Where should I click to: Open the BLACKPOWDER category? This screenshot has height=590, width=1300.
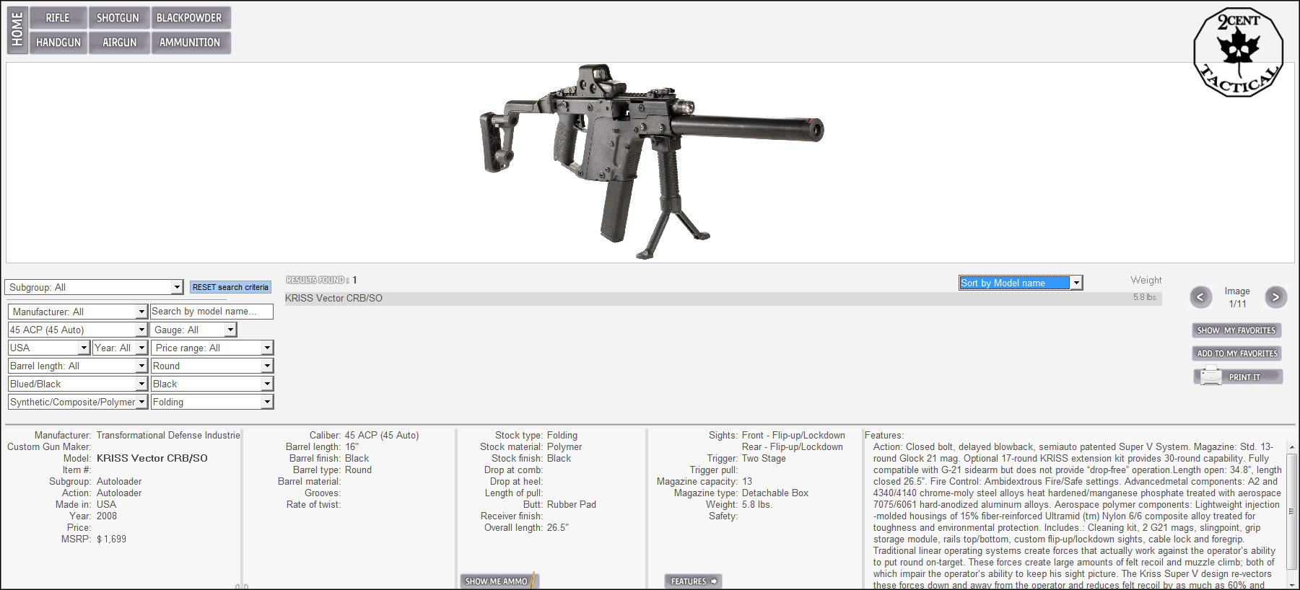[x=190, y=18]
